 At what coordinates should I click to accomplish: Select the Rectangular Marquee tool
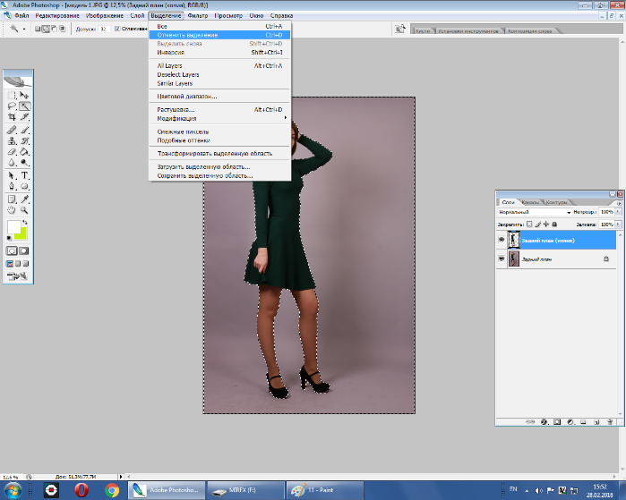pos(12,96)
